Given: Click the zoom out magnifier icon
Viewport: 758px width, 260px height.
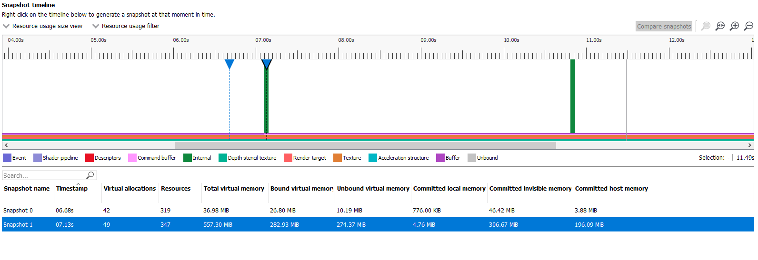Looking at the screenshot, I should click(x=749, y=26).
